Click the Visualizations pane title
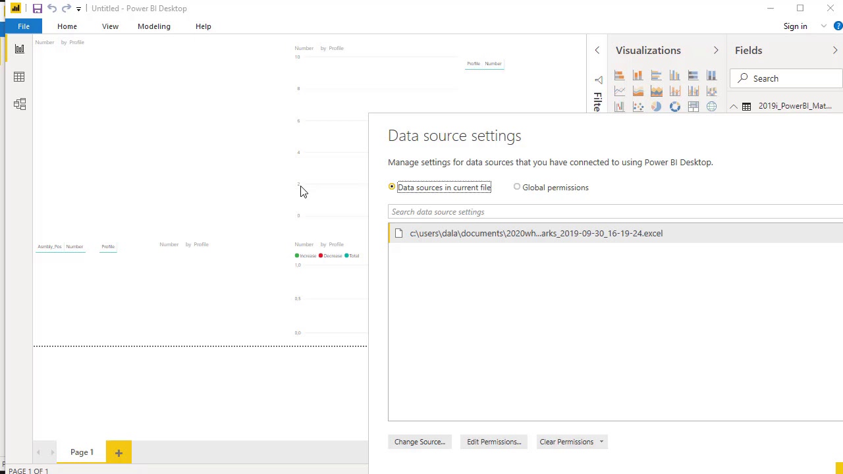843x474 pixels. click(648, 51)
